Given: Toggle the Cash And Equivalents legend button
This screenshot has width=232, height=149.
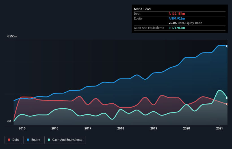Looking at the screenshot, I should pyautogui.click(x=65, y=140).
